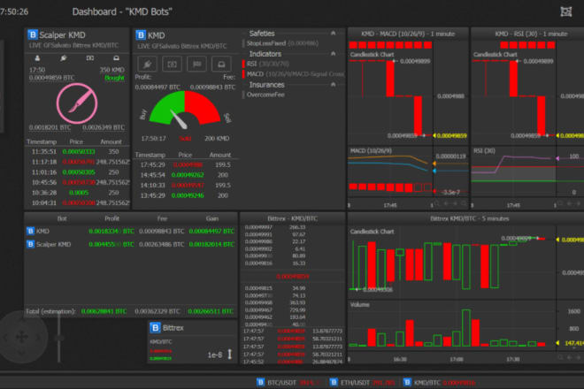The image size is (584, 389).
Task: Click the Buy/Sell gauge in KMD panel
Action: tap(185, 109)
